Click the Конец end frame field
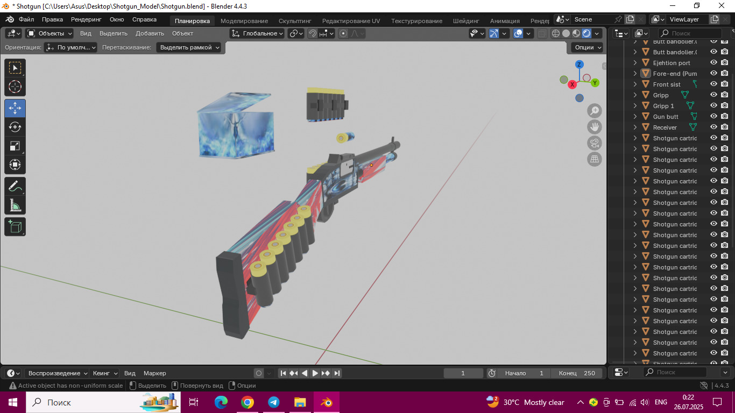The height and width of the screenshot is (413, 735). click(577, 373)
